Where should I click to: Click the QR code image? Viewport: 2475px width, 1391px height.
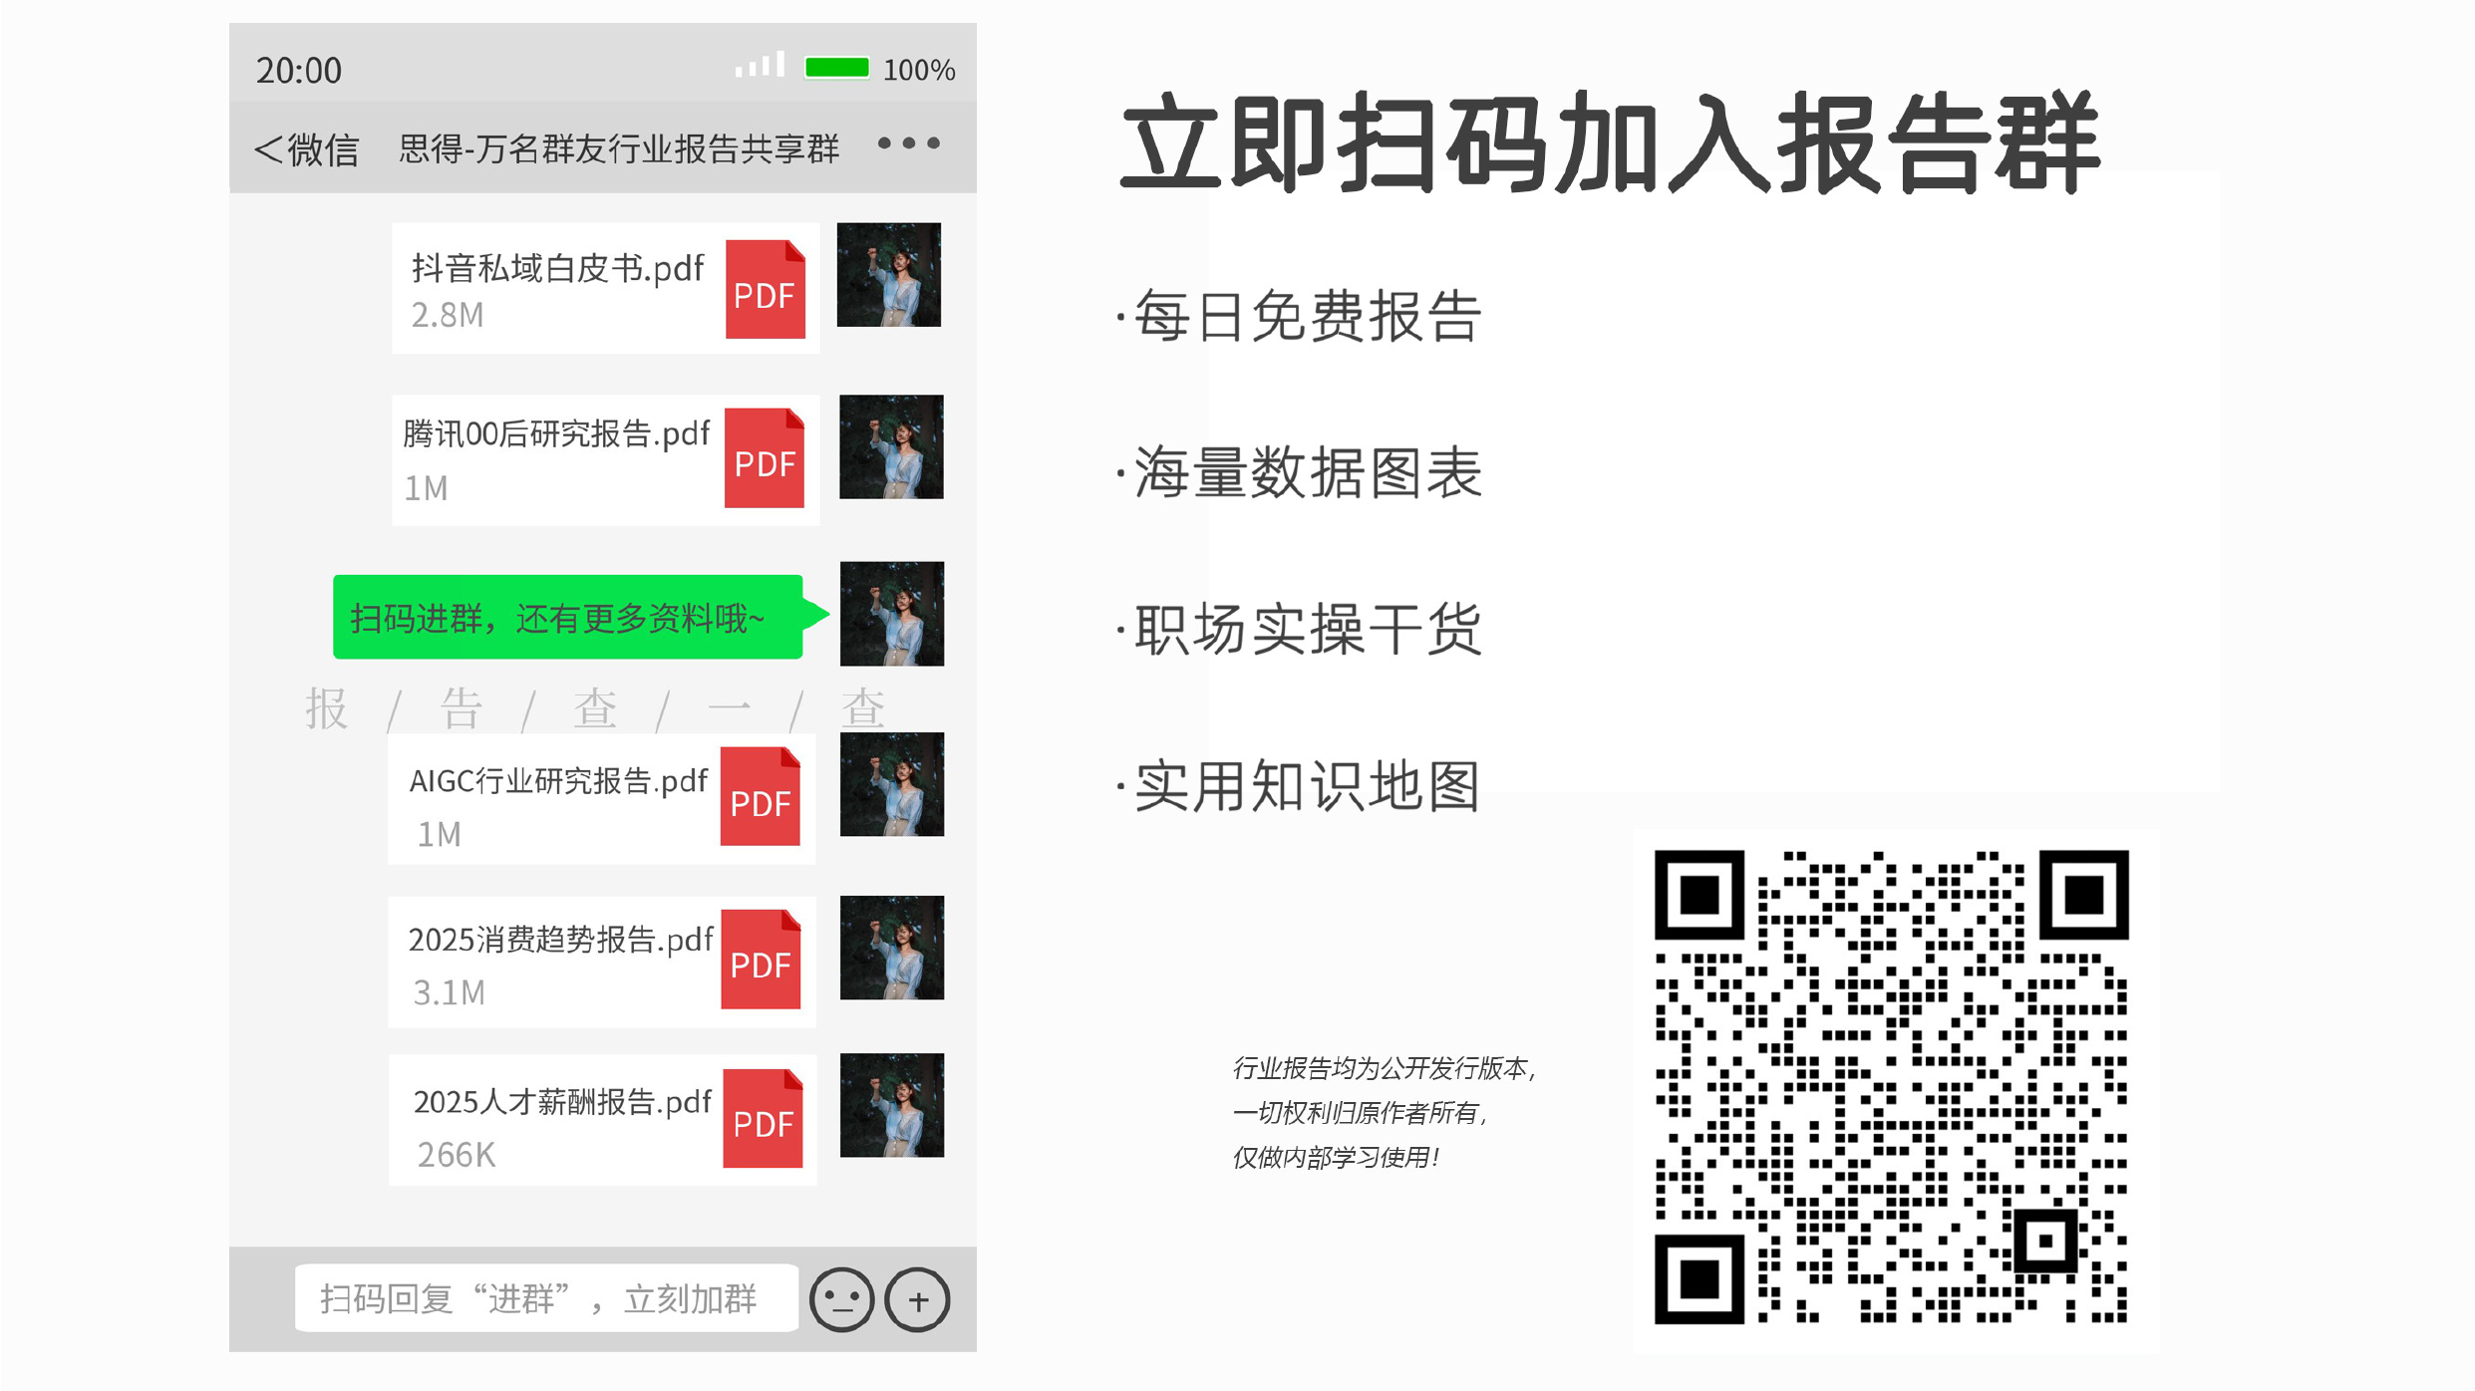pos(1891,1087)
